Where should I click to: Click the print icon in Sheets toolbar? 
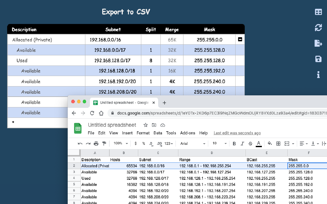click(96, 144)
